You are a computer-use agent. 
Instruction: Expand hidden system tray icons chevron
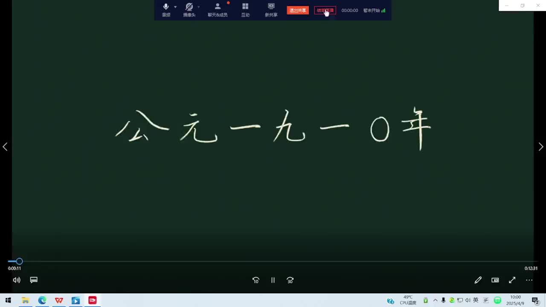[435, 301]
